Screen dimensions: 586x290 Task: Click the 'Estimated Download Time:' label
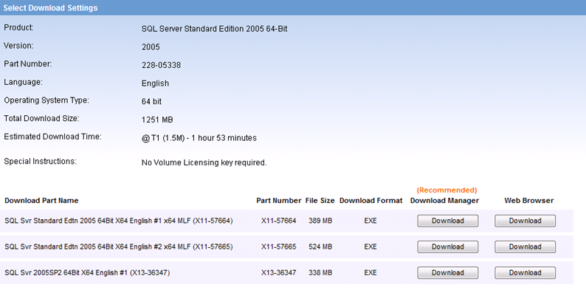52,137
